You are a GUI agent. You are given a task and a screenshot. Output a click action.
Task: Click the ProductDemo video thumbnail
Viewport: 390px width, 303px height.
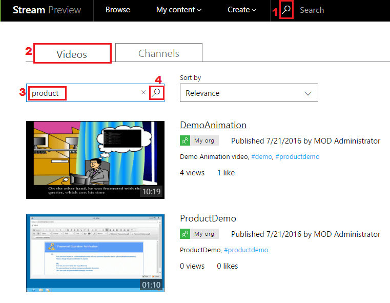(x=95, y=253)
